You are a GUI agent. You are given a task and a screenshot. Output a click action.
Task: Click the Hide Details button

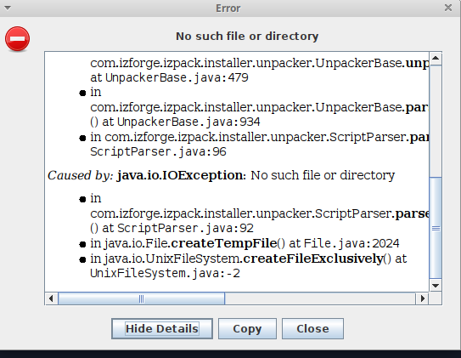162,328
